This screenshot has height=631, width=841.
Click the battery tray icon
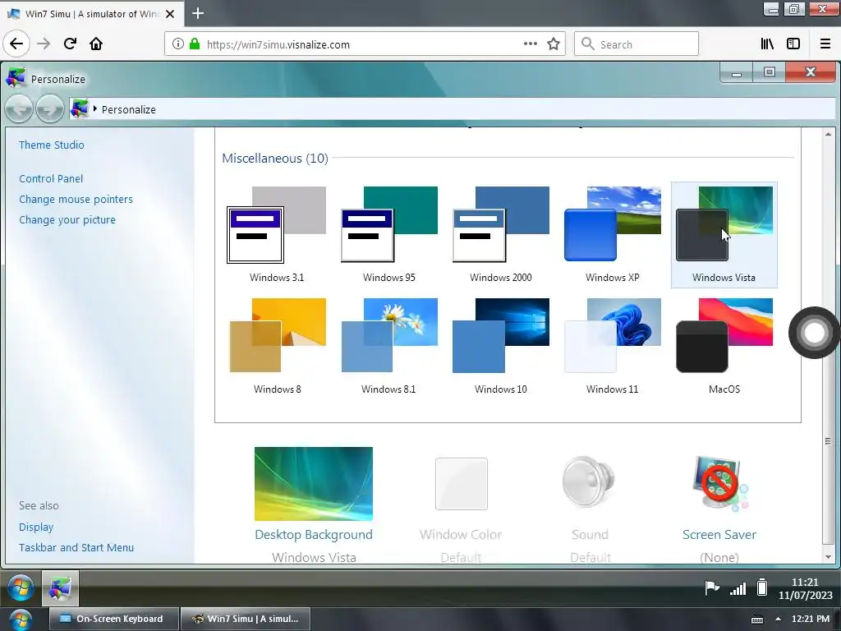(x=761, y=587)
